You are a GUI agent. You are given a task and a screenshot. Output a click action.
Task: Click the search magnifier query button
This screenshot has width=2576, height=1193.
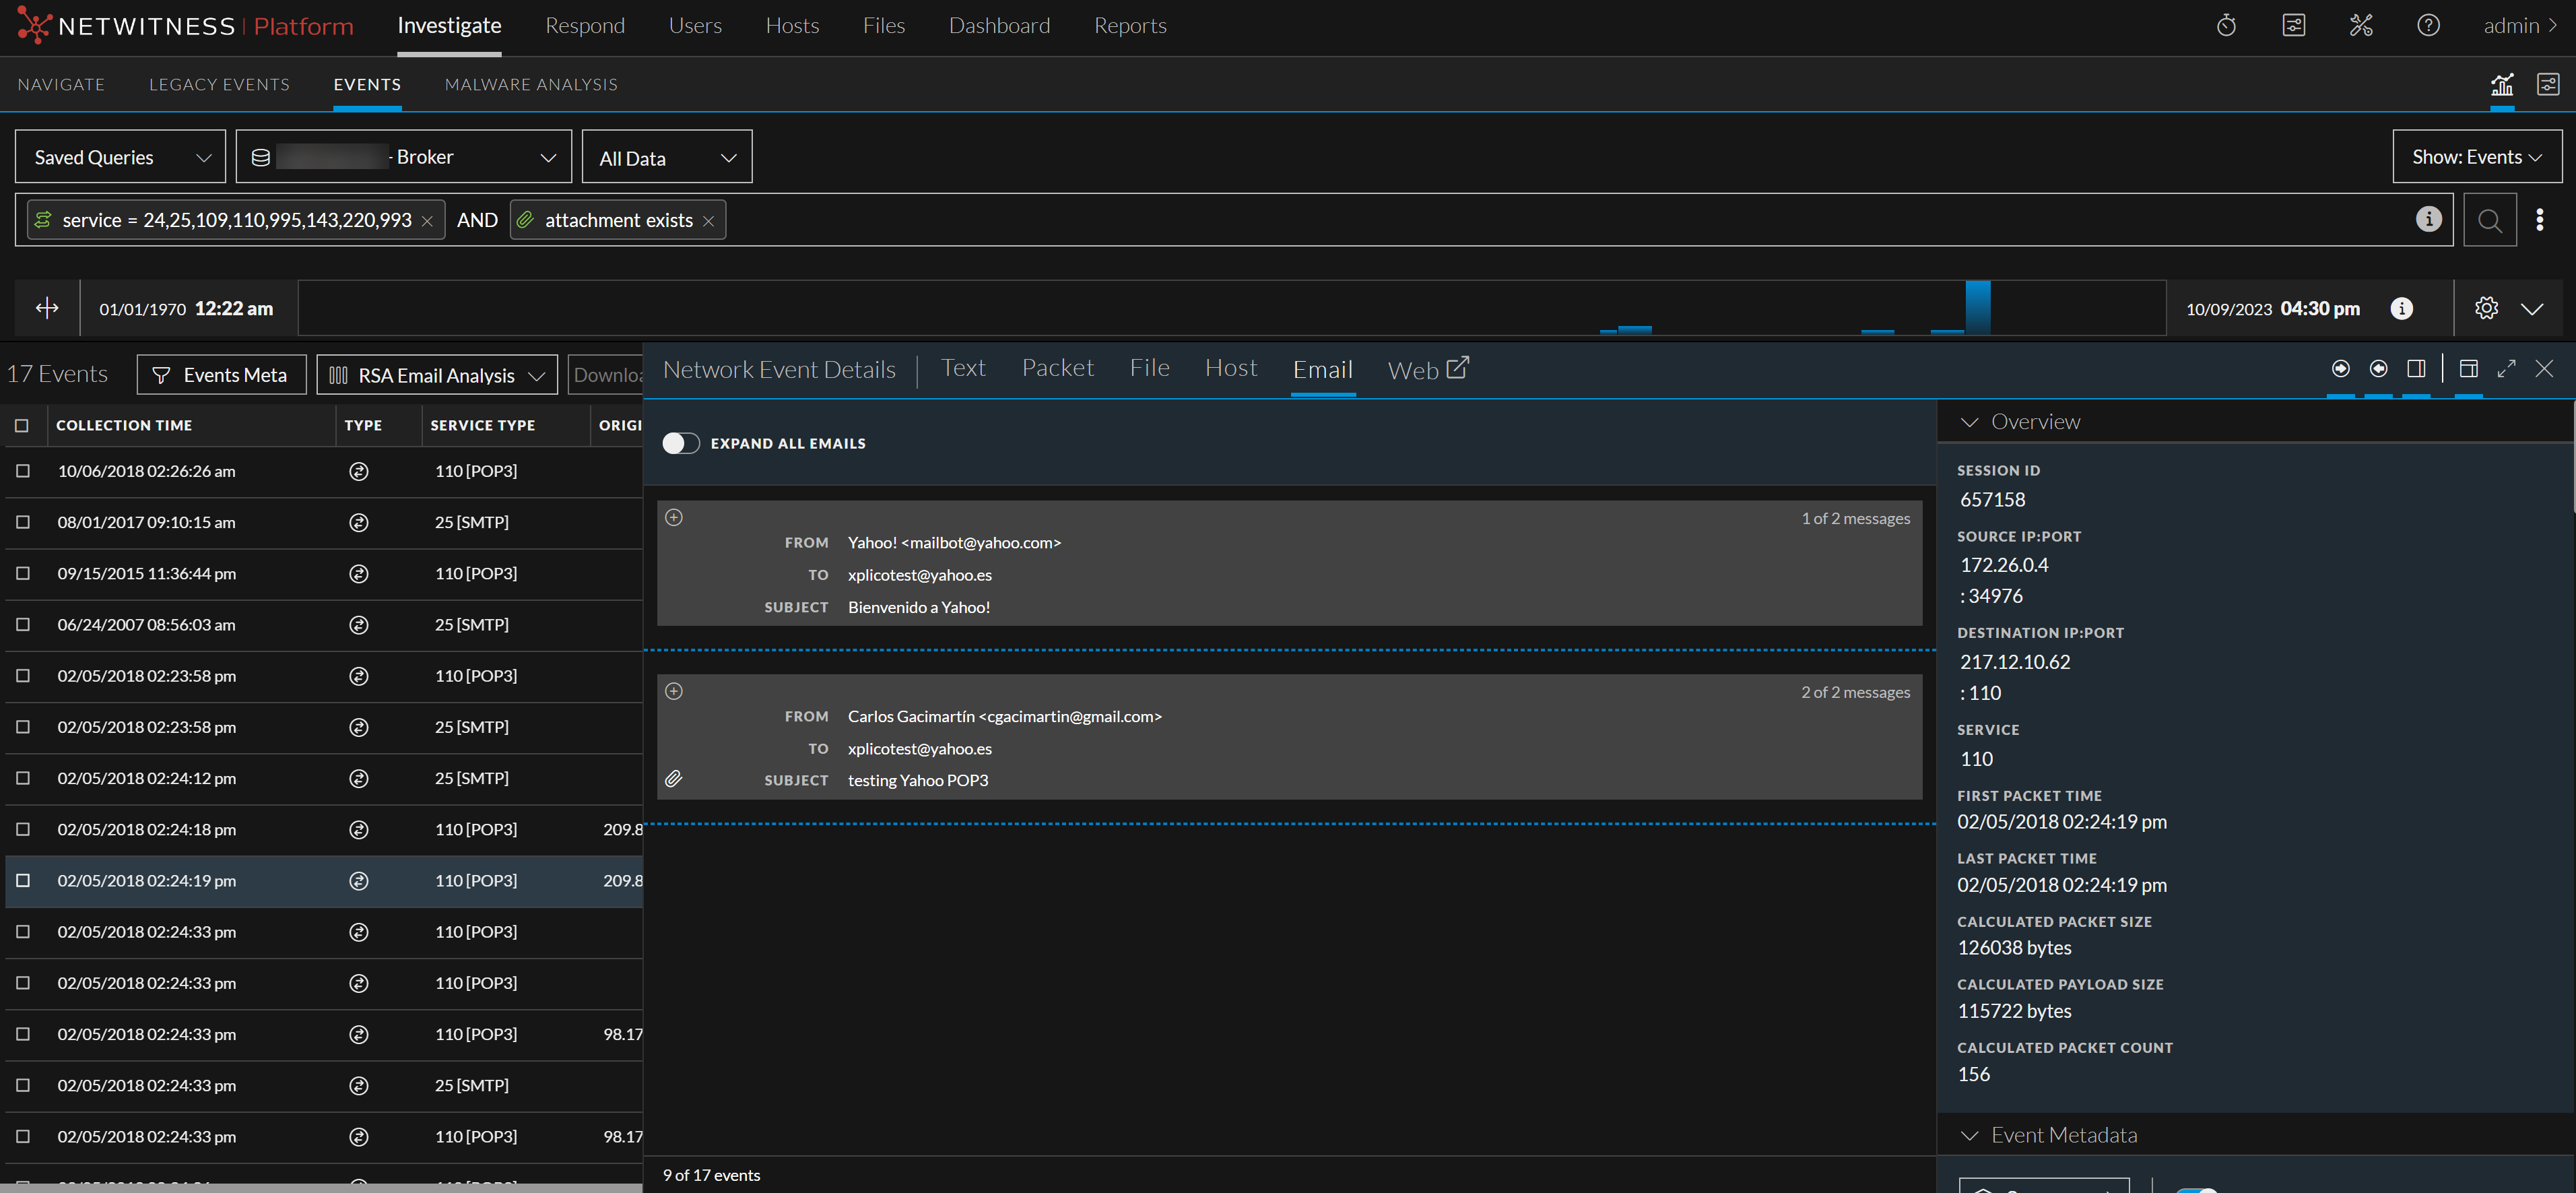(x=2489, y=220)
